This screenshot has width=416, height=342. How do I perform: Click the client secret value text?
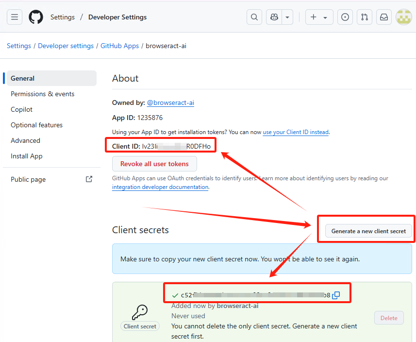point(255,295)
